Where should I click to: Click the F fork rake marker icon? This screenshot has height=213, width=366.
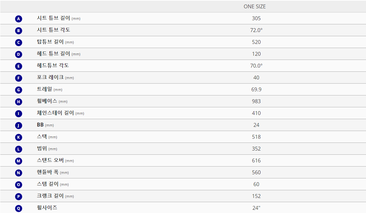(19, 78)
